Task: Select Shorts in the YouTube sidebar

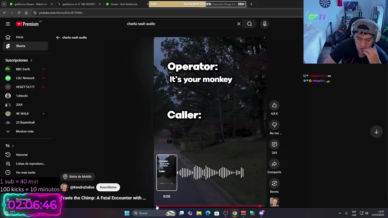Action: pos(25,46)
